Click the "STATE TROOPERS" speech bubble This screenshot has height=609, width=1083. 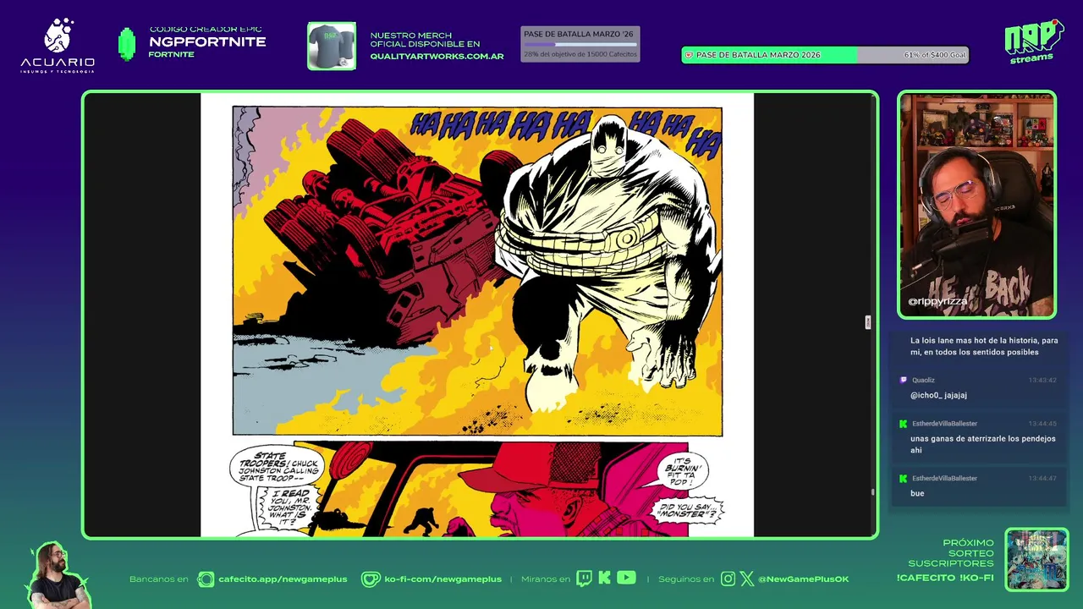click(278, 467)
